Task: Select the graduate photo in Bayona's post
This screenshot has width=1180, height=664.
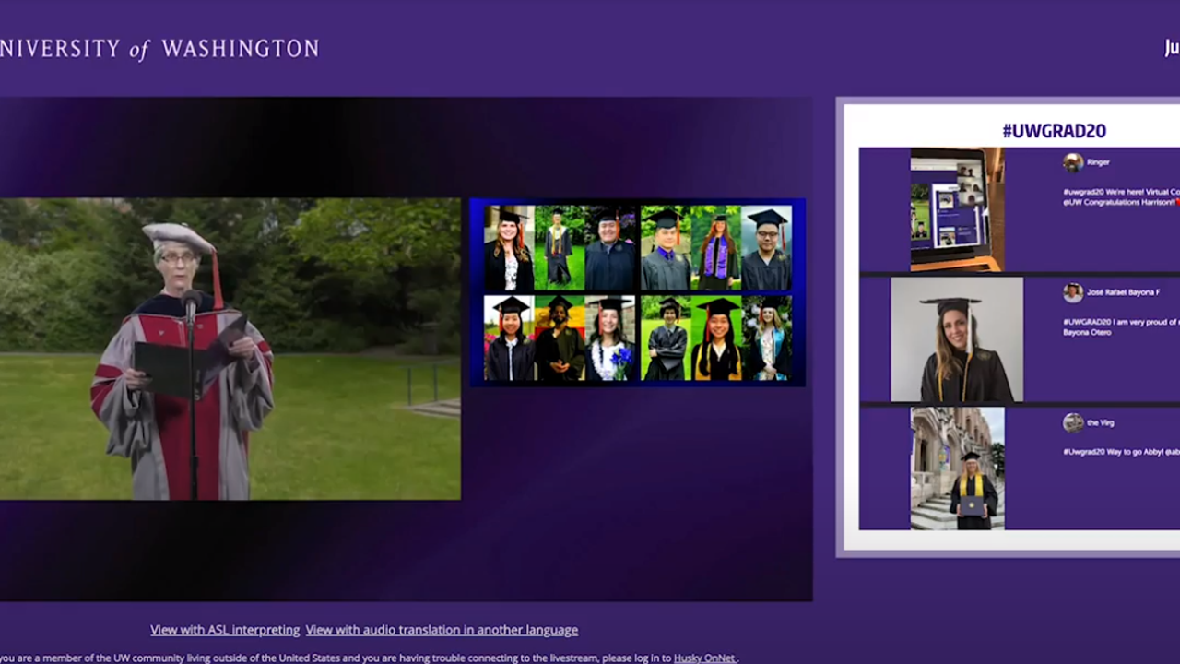Action: 956,338
